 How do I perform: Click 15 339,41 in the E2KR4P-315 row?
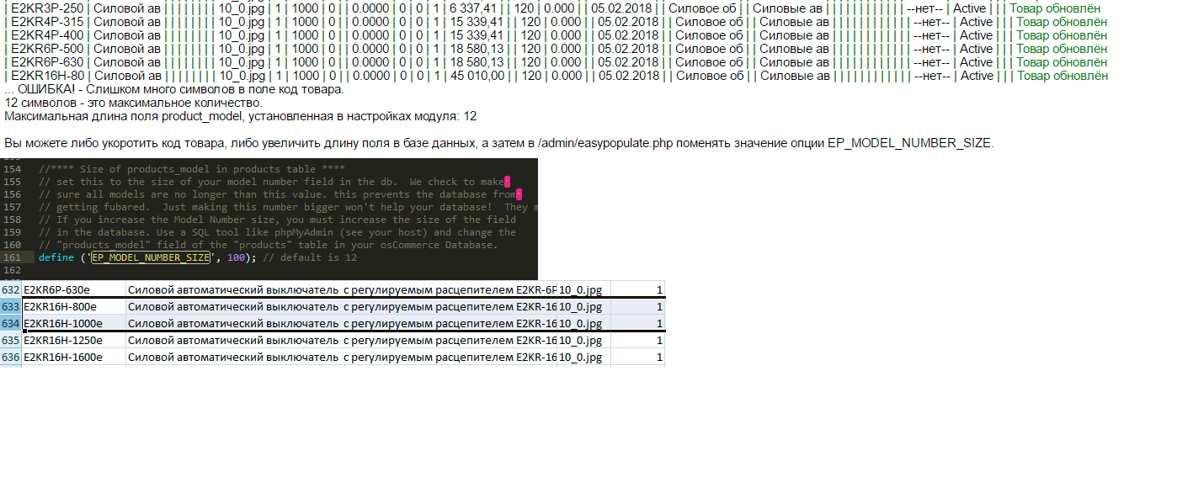[x=477, y=22]
